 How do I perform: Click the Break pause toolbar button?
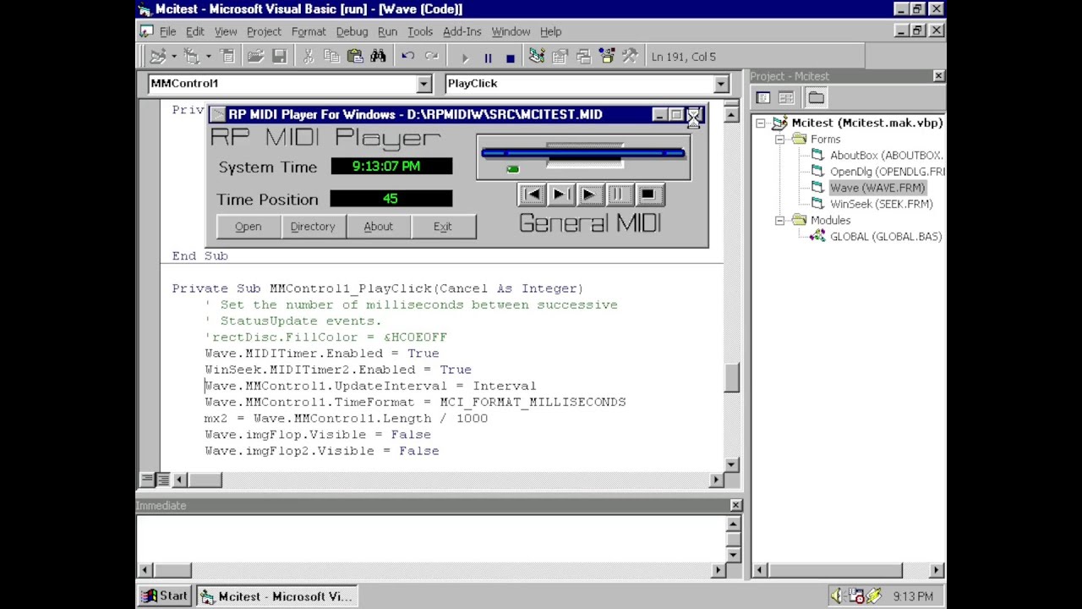coord(488,58)
